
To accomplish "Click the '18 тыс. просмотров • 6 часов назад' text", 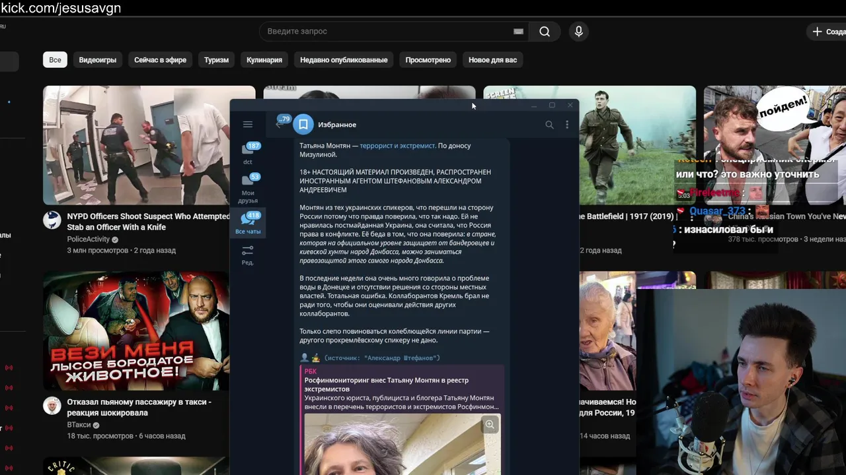I will click(x=126, y=436).
